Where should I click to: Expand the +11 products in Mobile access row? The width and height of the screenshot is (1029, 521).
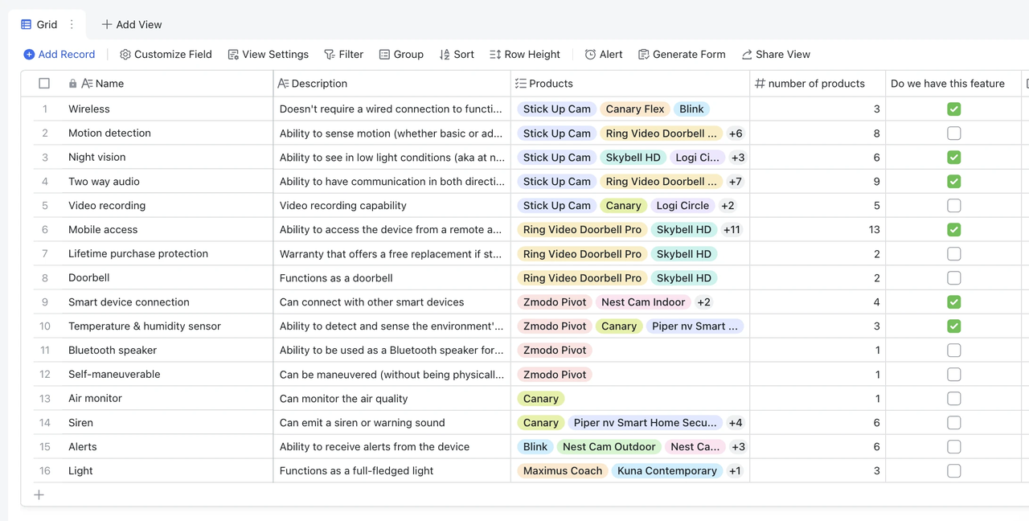click(732, 230)
